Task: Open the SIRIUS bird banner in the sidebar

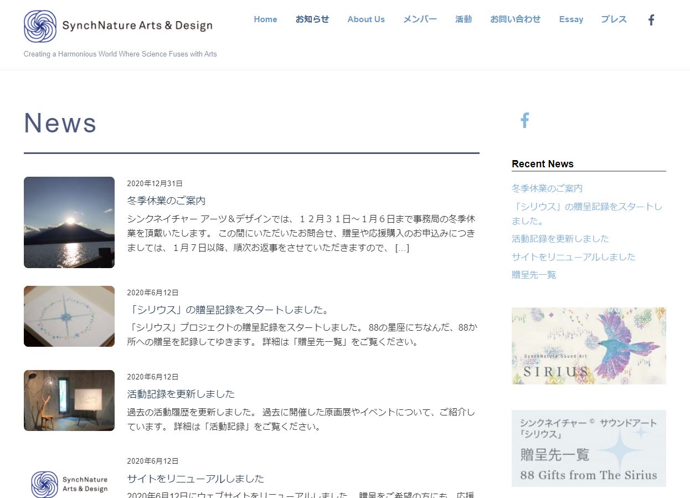Action: tap(589, 346)
